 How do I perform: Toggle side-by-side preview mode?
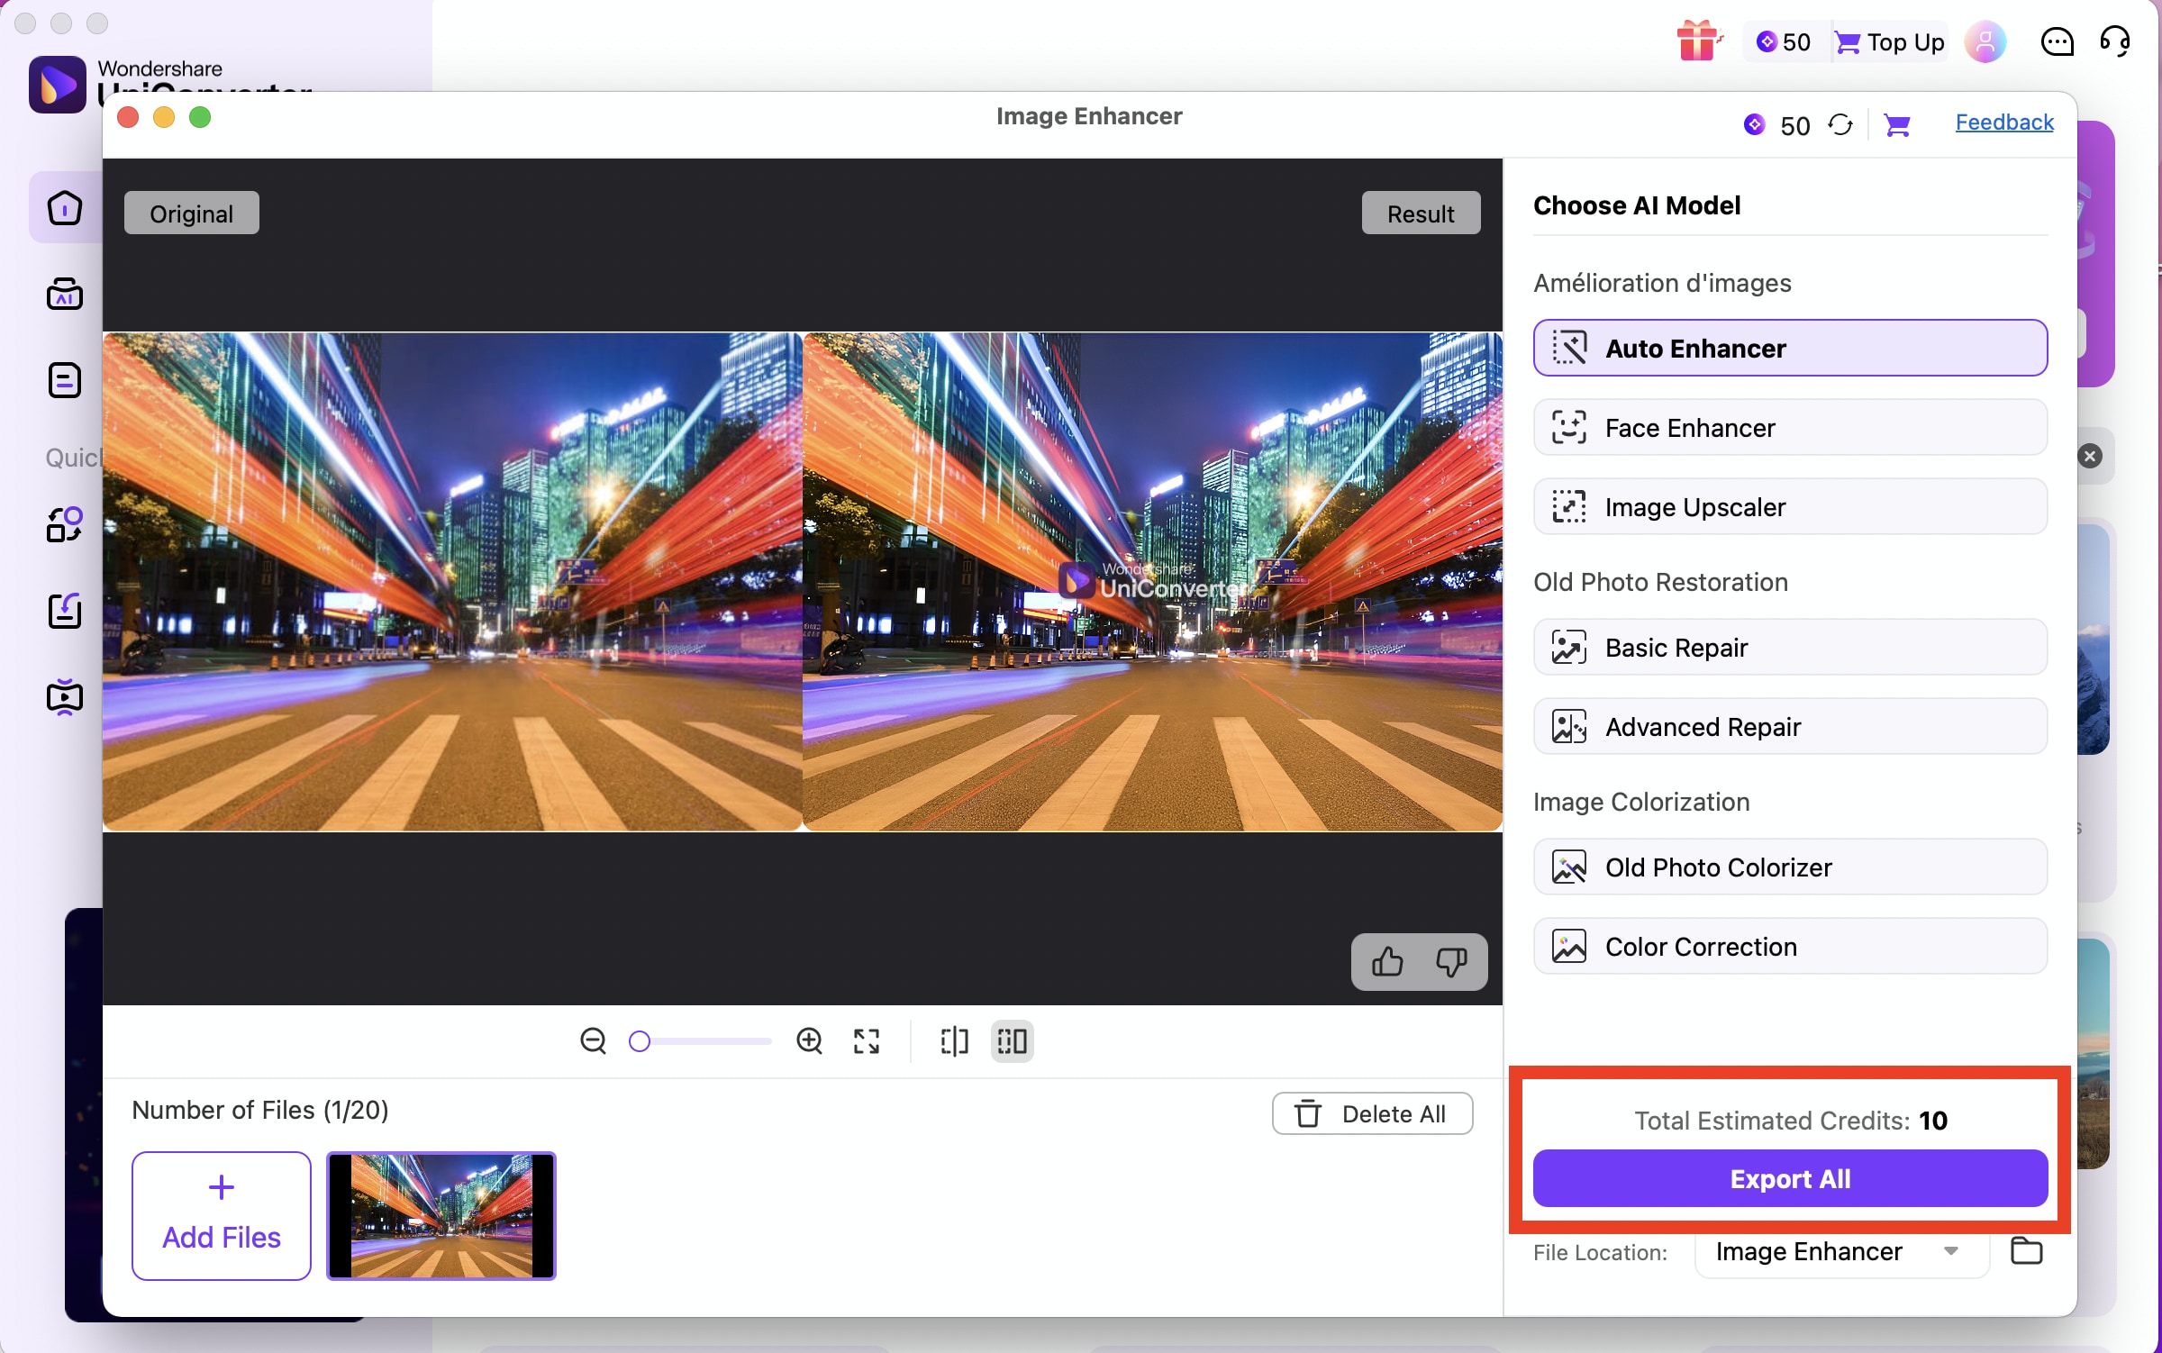(x=1011, y=1041)
